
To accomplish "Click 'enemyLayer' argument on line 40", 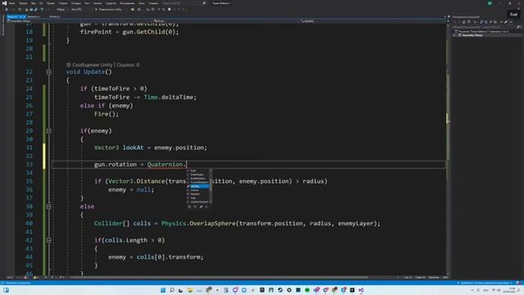I will 355,224.
